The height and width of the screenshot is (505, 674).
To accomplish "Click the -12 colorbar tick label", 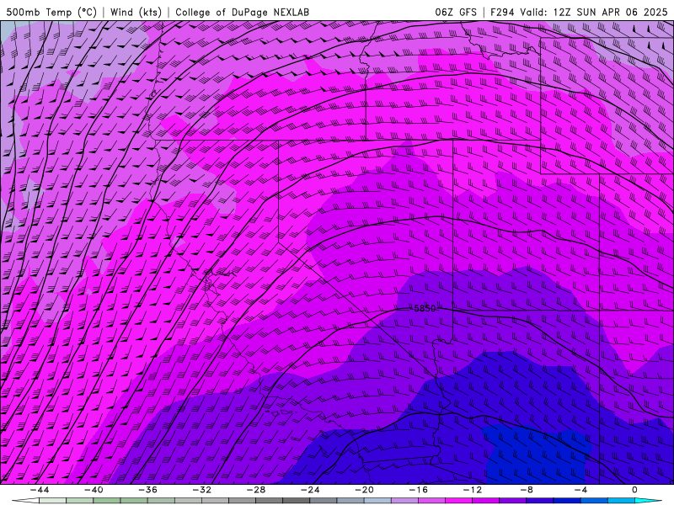I will [x=473, y=490].
